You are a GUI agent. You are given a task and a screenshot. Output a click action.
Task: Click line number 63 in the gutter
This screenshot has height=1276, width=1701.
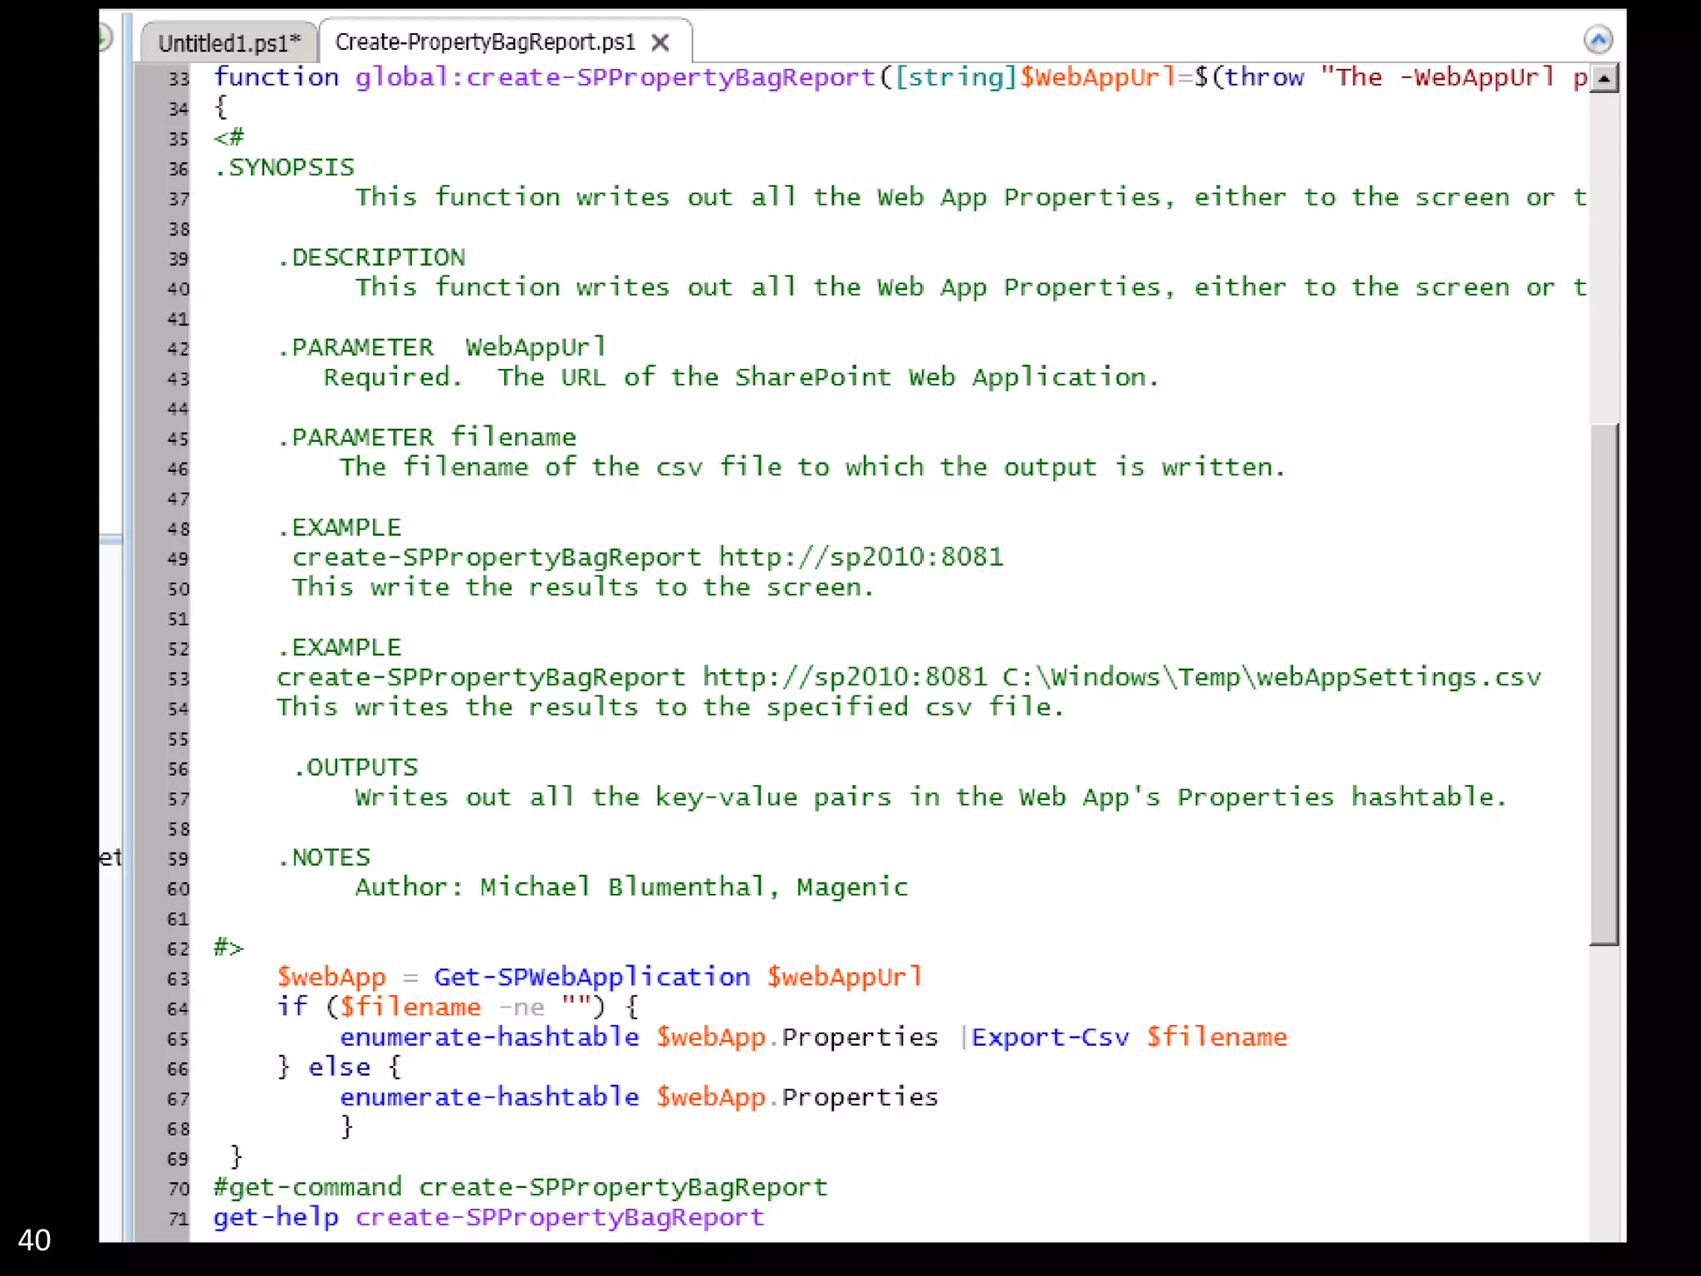179,979
